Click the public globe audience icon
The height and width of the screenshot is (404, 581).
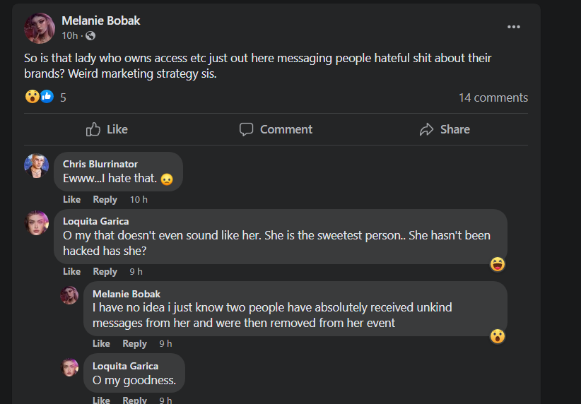(x=90, y=35)
